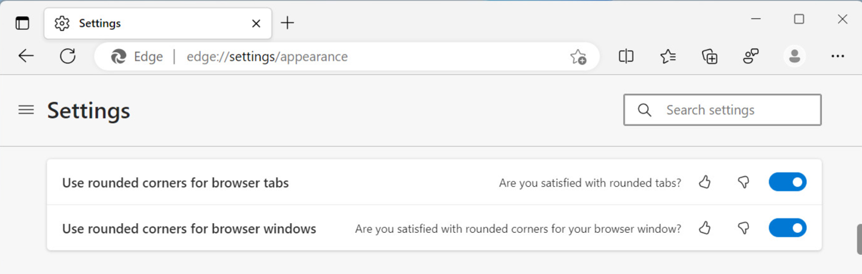Open a new tab with plus button

(x=287, y=23)
